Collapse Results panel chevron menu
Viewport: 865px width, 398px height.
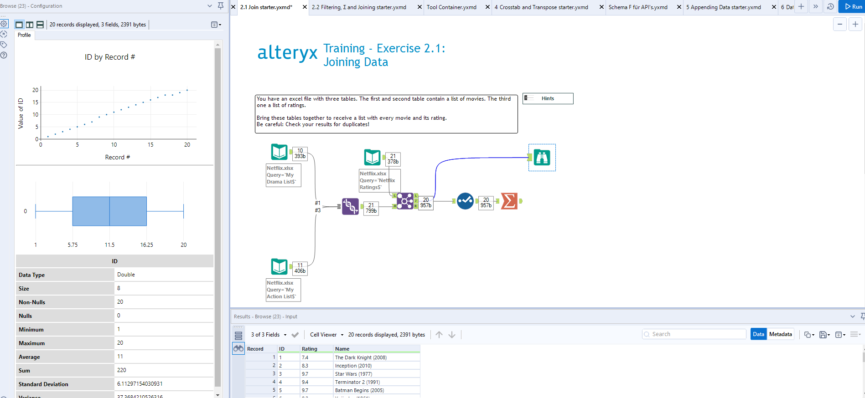(x=853, y=316)
